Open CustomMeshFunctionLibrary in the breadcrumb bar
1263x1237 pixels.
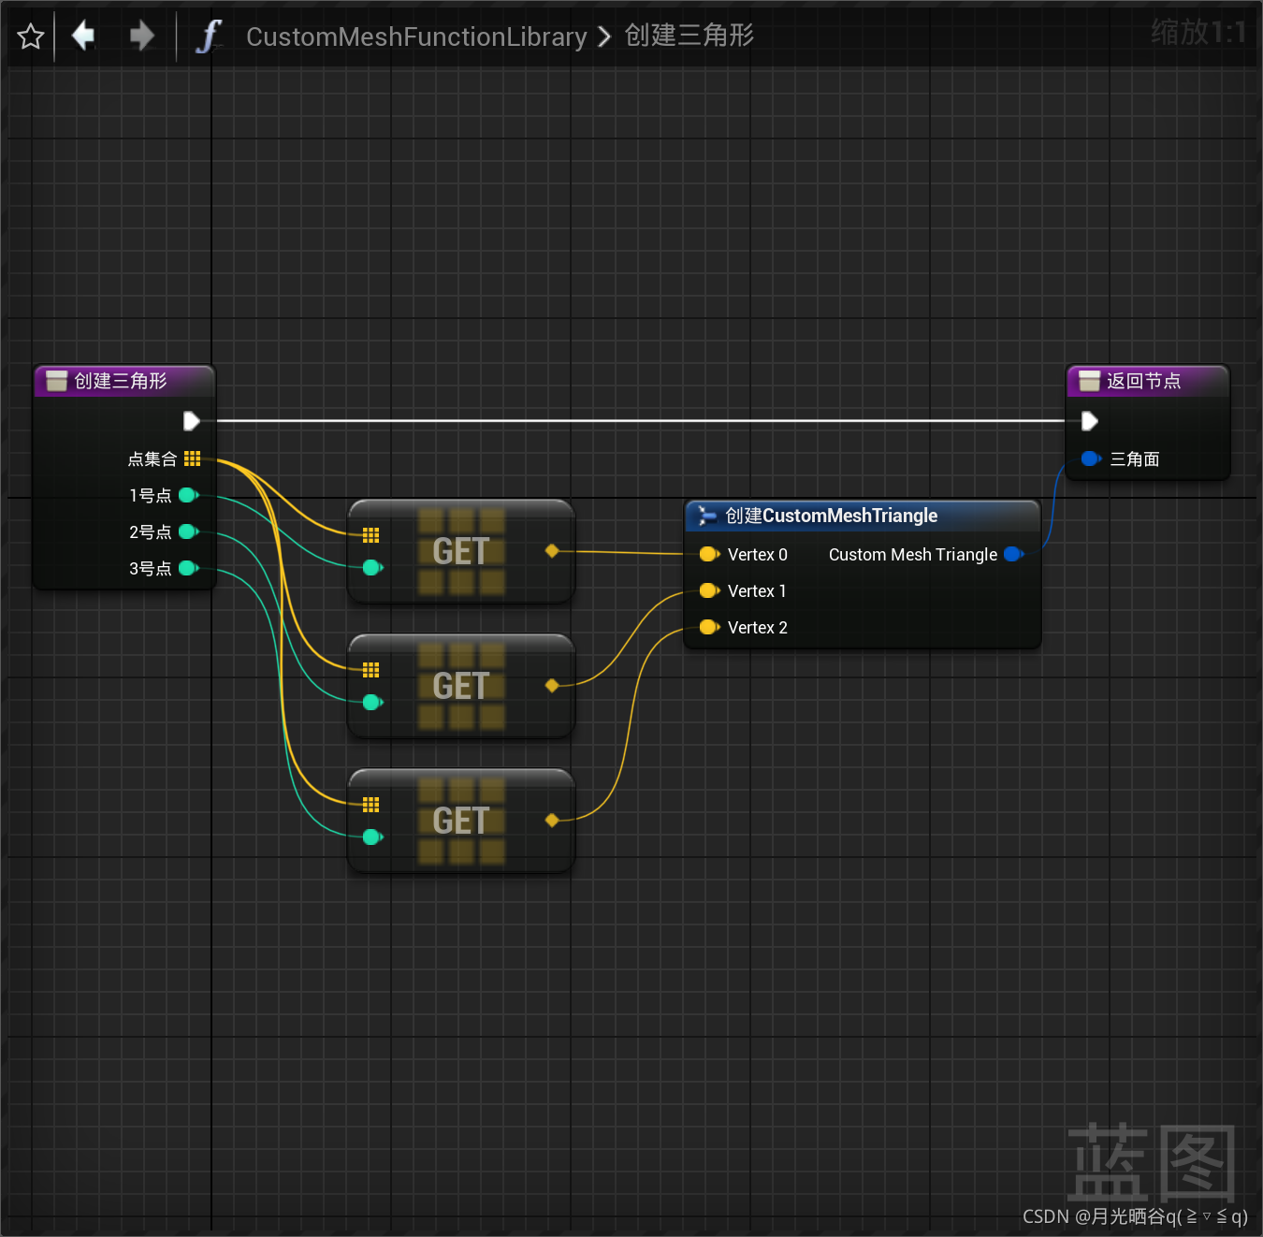click(x=415, y=36)
